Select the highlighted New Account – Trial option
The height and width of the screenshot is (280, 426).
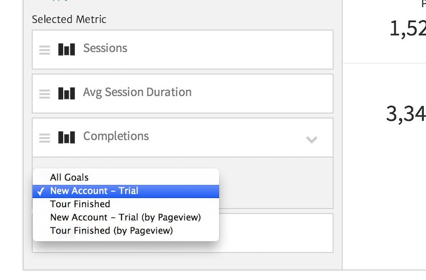[x=94, y=191]
